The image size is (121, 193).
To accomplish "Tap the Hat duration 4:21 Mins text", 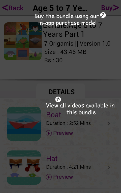I will 69,167.
